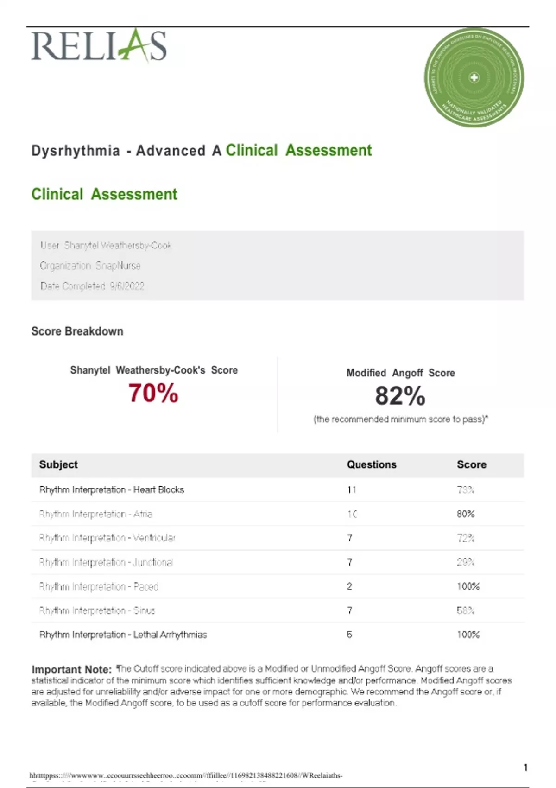Select the Lethal Arrhythmias table row
Viewport: 556px width, 788px height.
coord(123,635)
